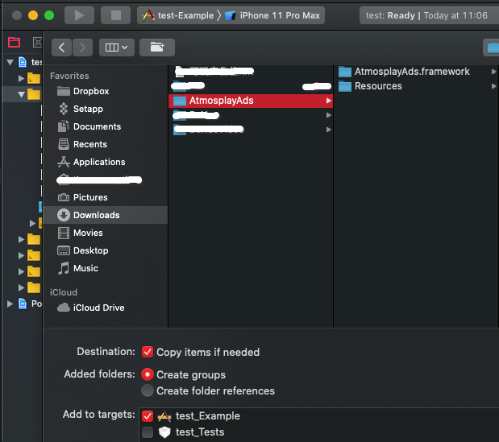Click the test_Tests shield icon
Viewport: 499px width, 442px height.
coord(164,432)
